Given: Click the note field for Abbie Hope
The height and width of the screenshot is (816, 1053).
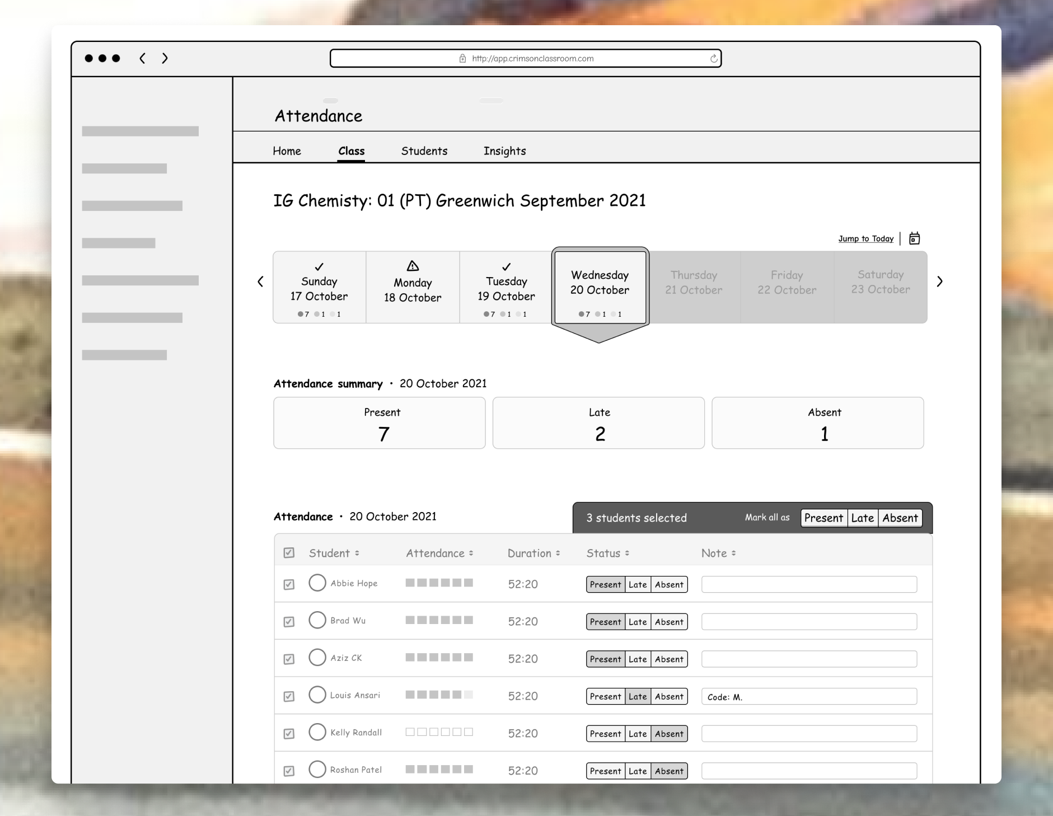Looking at the screenshot, I should pyautogui.click(x=809, y=584).
